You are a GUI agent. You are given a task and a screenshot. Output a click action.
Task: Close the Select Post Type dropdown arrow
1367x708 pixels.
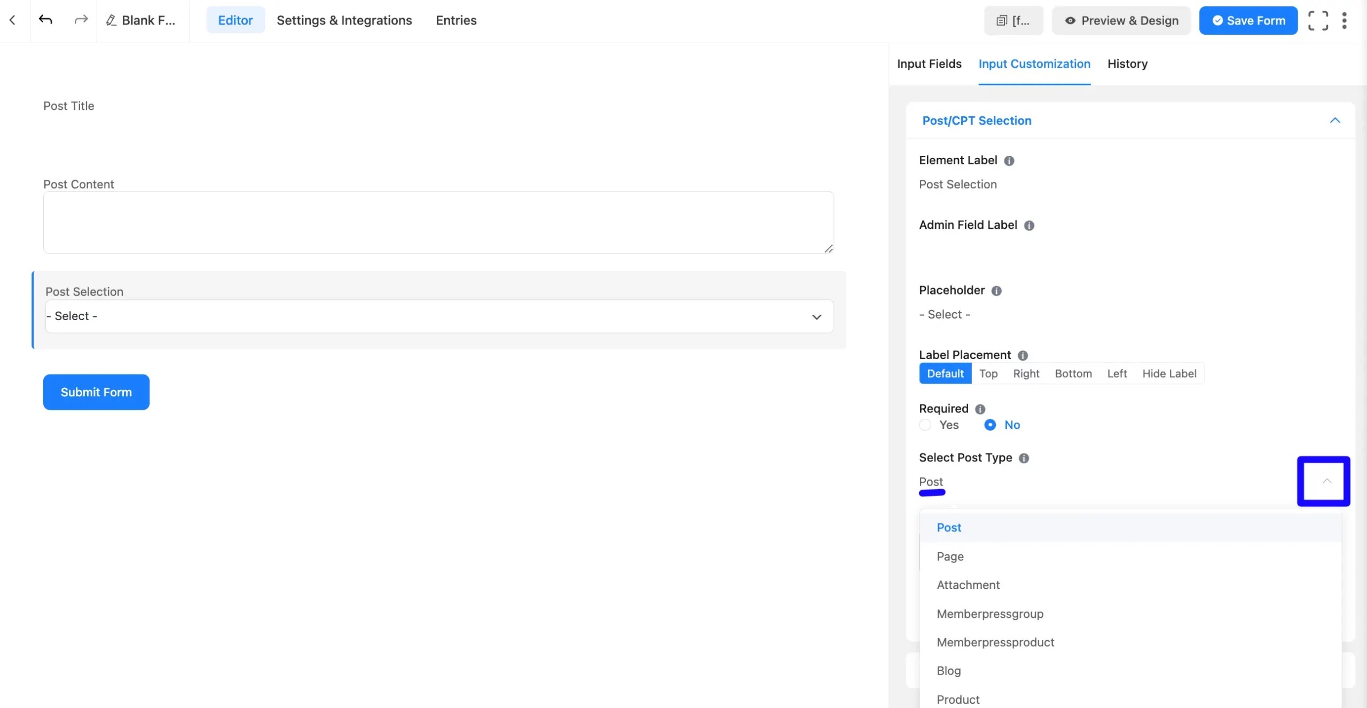tap(1326, 481)
